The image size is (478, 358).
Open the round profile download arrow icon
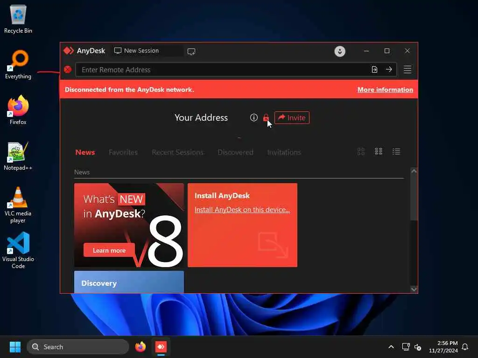[340, 51]
